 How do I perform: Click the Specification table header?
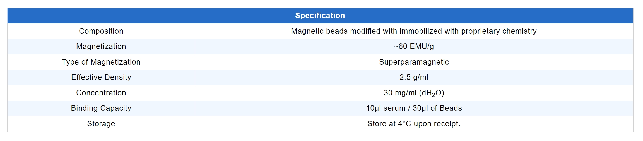[x=320, y=16]
